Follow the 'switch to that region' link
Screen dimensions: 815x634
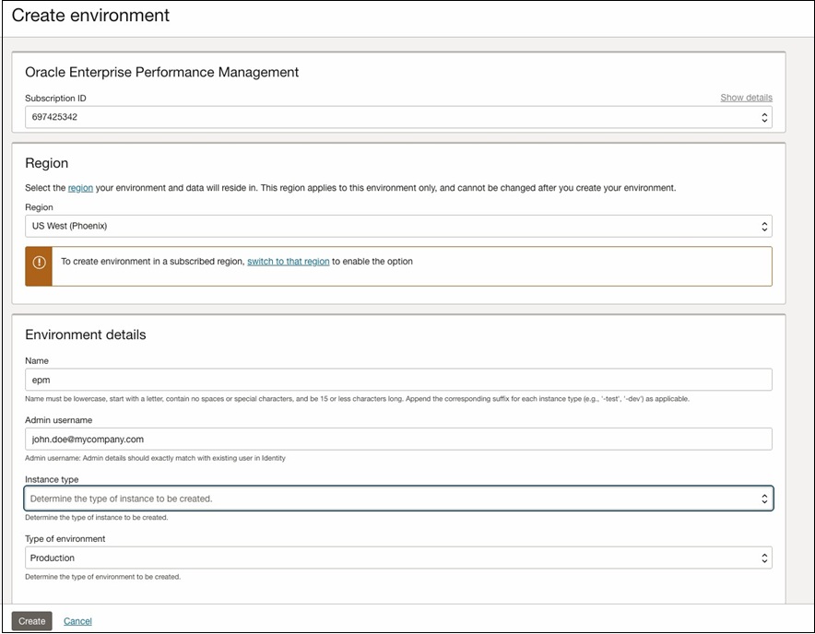(x=288, y=262)
